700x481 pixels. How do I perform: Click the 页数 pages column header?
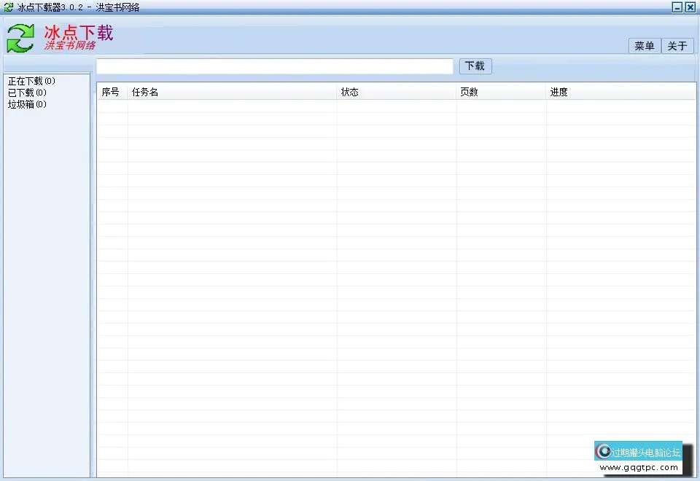[x=470, y=91]
